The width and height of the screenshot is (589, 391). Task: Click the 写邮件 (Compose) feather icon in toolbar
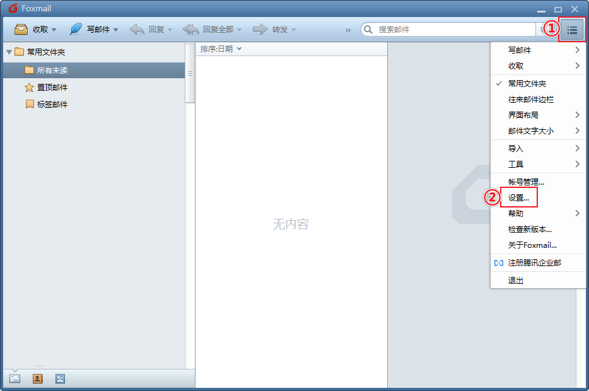[76, 30]
